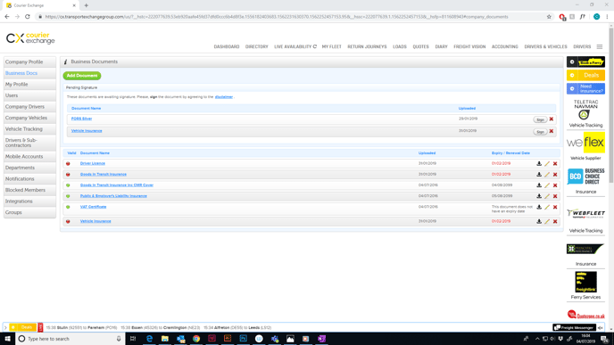Open Integrations in sidebar
The height and width of the screenshot is (345, 614).
pos(29,201)
